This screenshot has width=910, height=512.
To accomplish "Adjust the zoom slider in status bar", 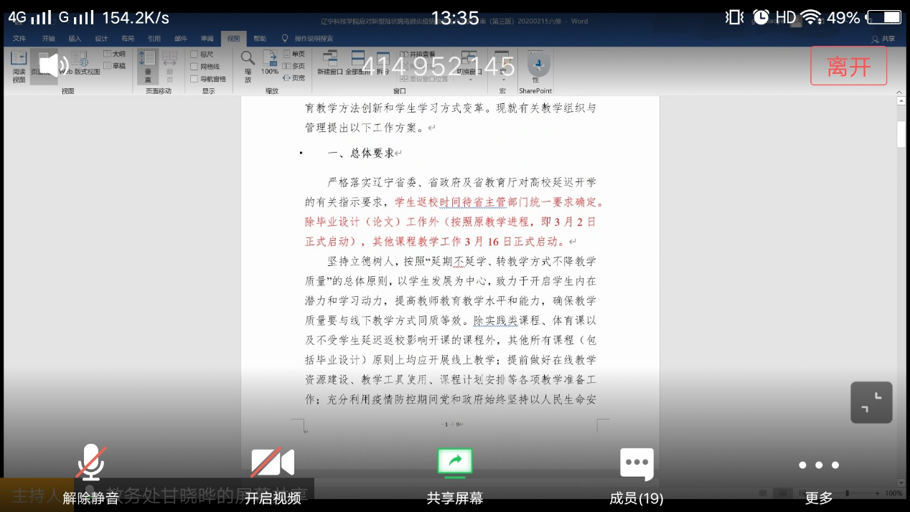I will tap(848, 493).
